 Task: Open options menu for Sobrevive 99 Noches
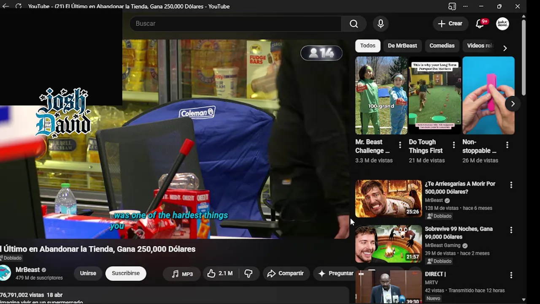click(511, 230)
